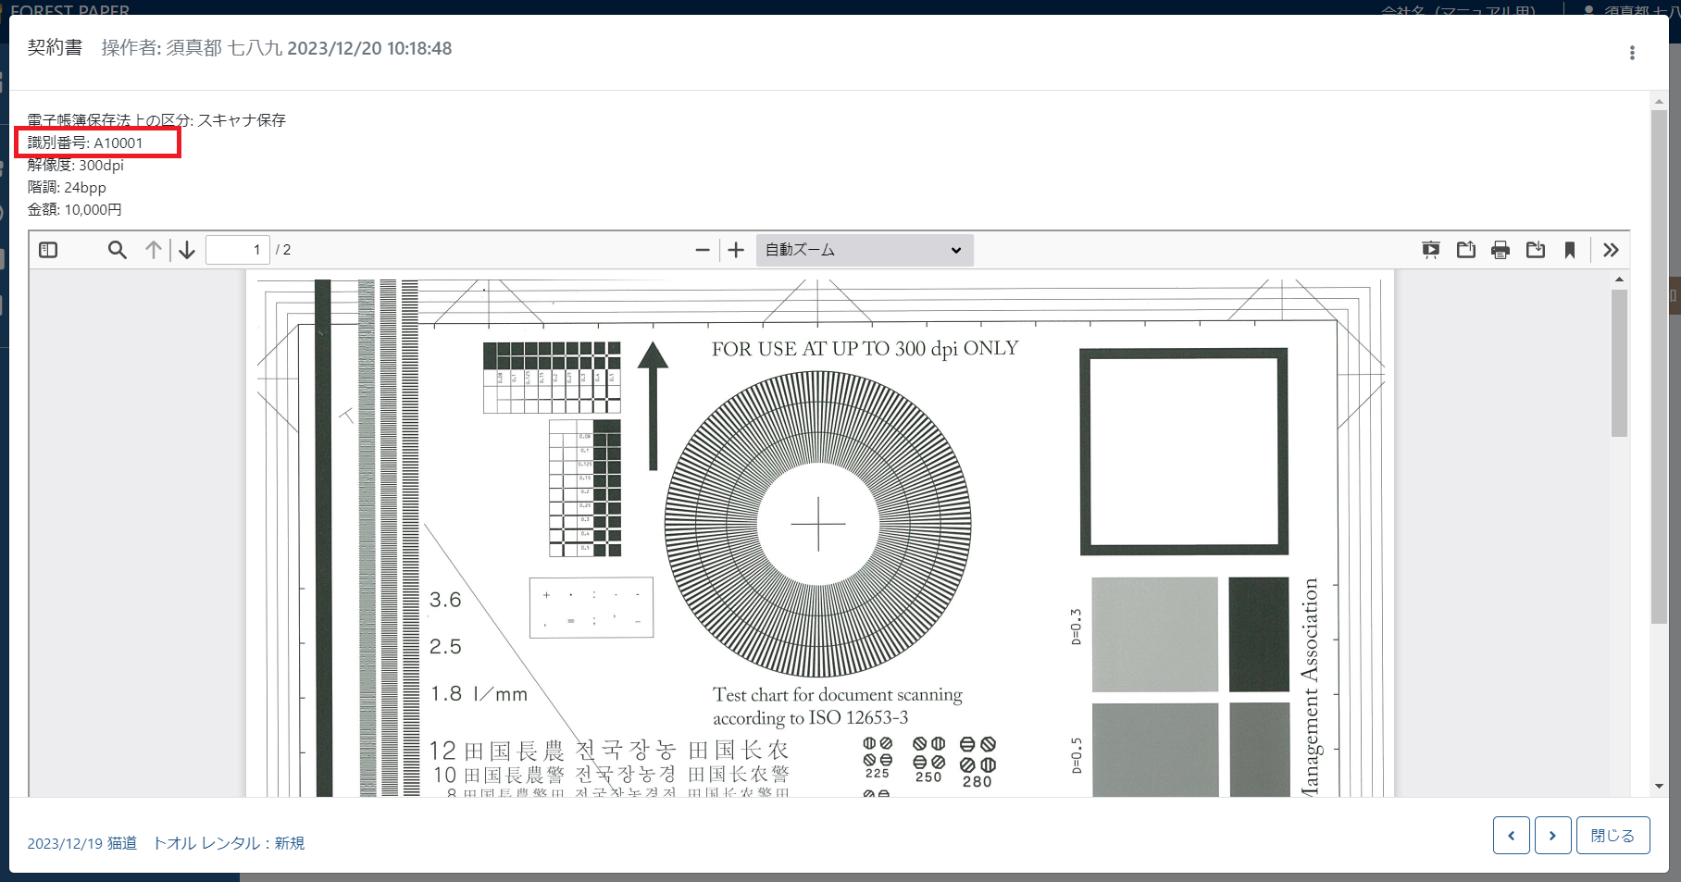1681x882 pixels.
Task: Click the 閉じる button
Action: (1613, 836)
